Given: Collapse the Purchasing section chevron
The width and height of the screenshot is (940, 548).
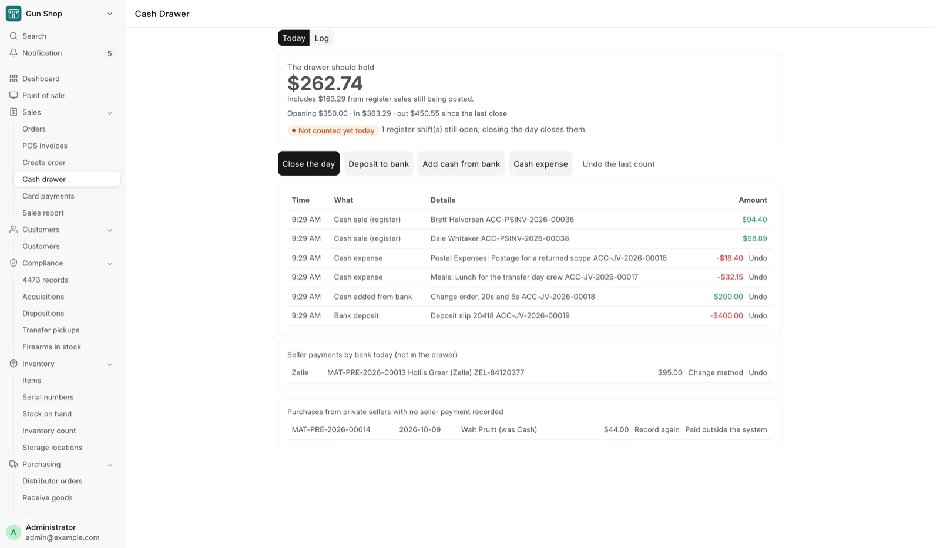Looking at the screenshot, I should point(110,465).
